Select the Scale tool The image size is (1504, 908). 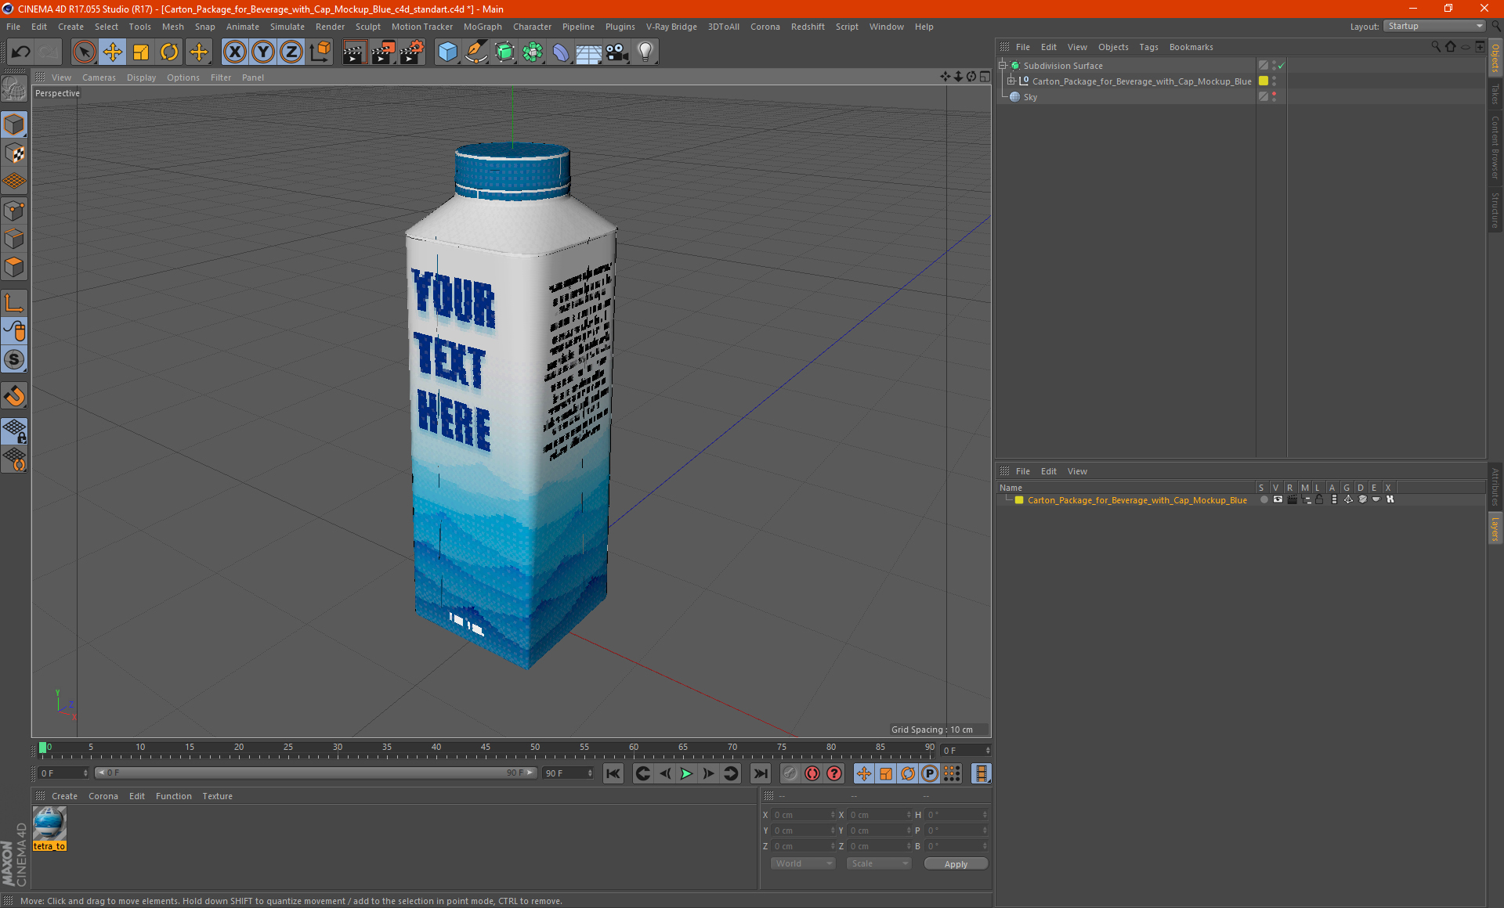pyautogui.click(x=141, y=52)
